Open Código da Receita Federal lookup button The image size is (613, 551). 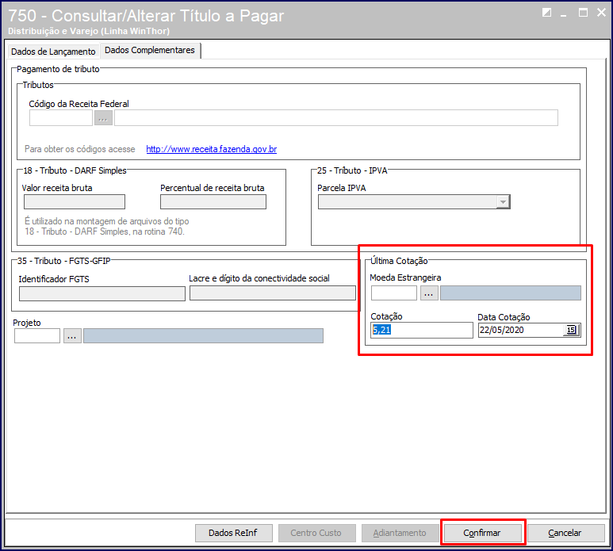click(103, 117)
